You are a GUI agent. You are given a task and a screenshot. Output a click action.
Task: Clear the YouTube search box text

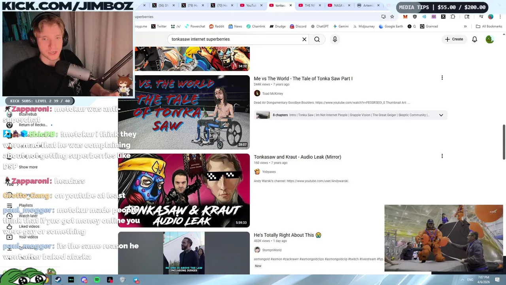coord(304,39)
